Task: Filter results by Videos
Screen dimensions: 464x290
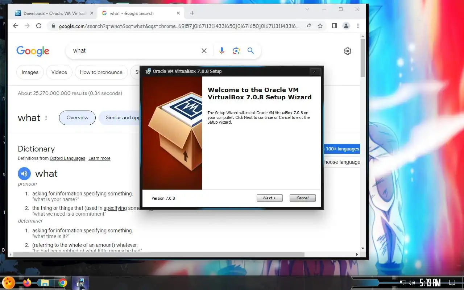Action: point(59,72)
